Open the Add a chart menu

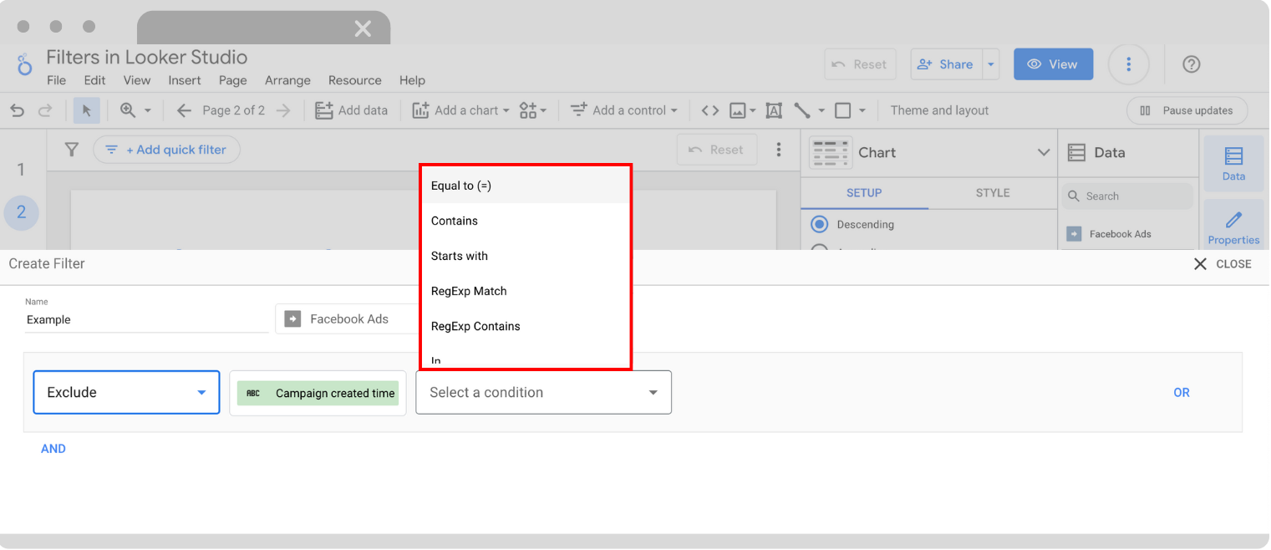point(461,109)
